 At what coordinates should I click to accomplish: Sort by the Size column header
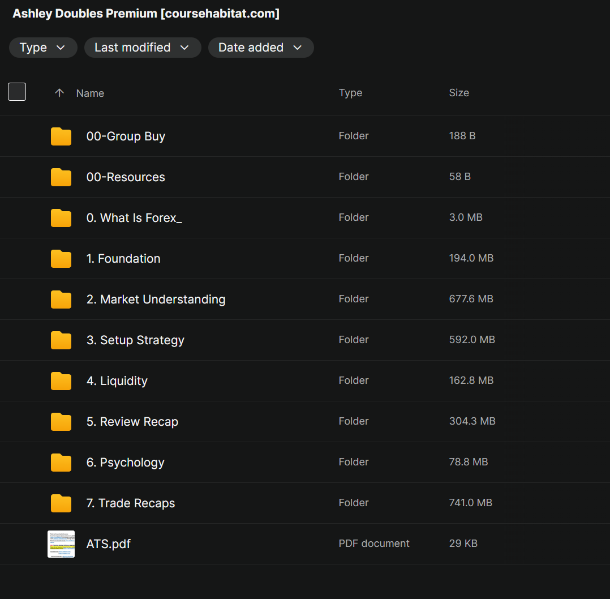pyautogui.click(x=459, y=93)
